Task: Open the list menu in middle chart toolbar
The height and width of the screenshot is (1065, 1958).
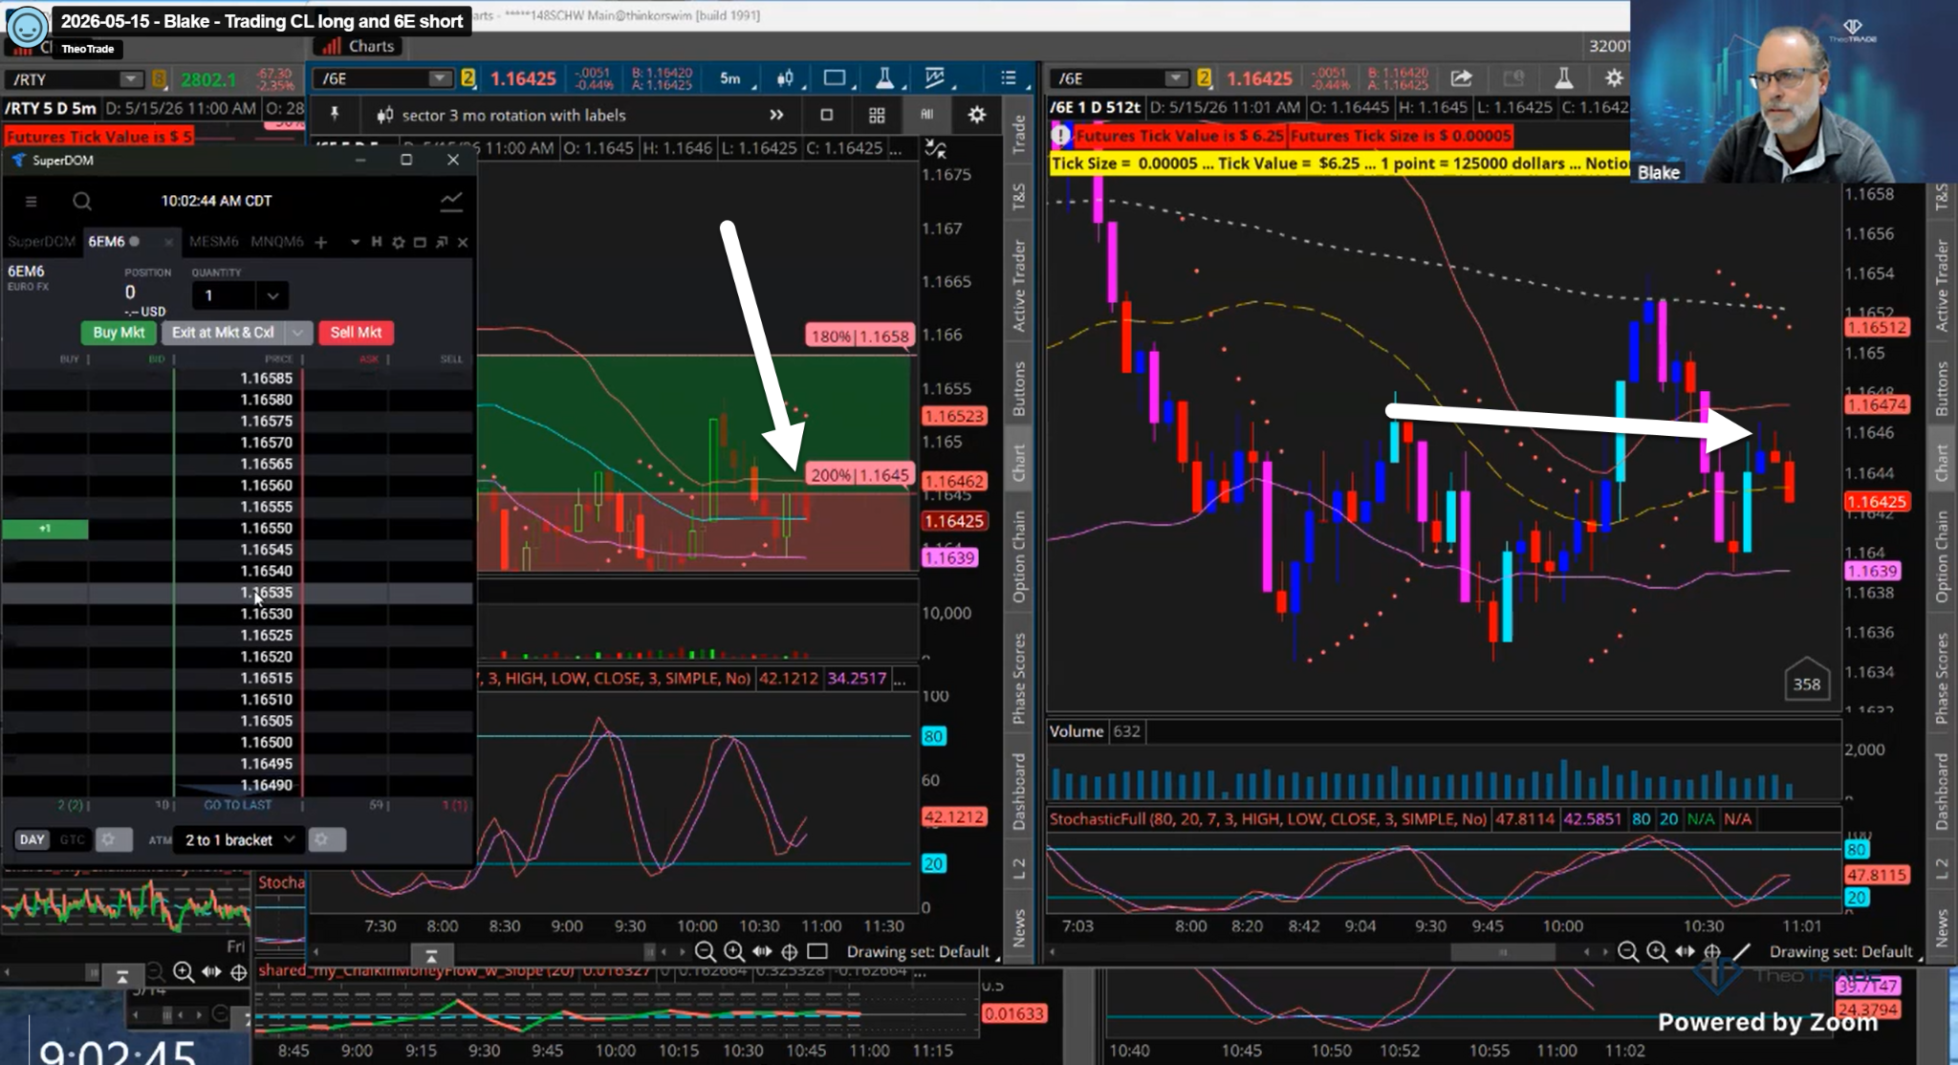Action: point(1009,78)
